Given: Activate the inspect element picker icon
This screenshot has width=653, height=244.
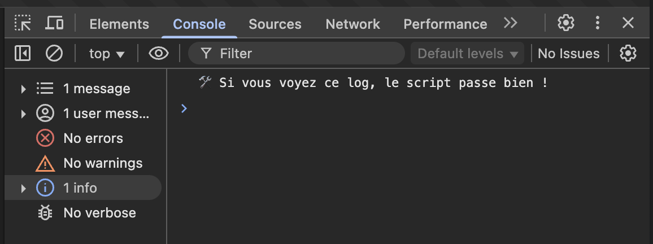Looking at the screenshot, I should [23, 23].
